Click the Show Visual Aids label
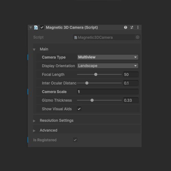171x171 pixels. pos(57,109)
